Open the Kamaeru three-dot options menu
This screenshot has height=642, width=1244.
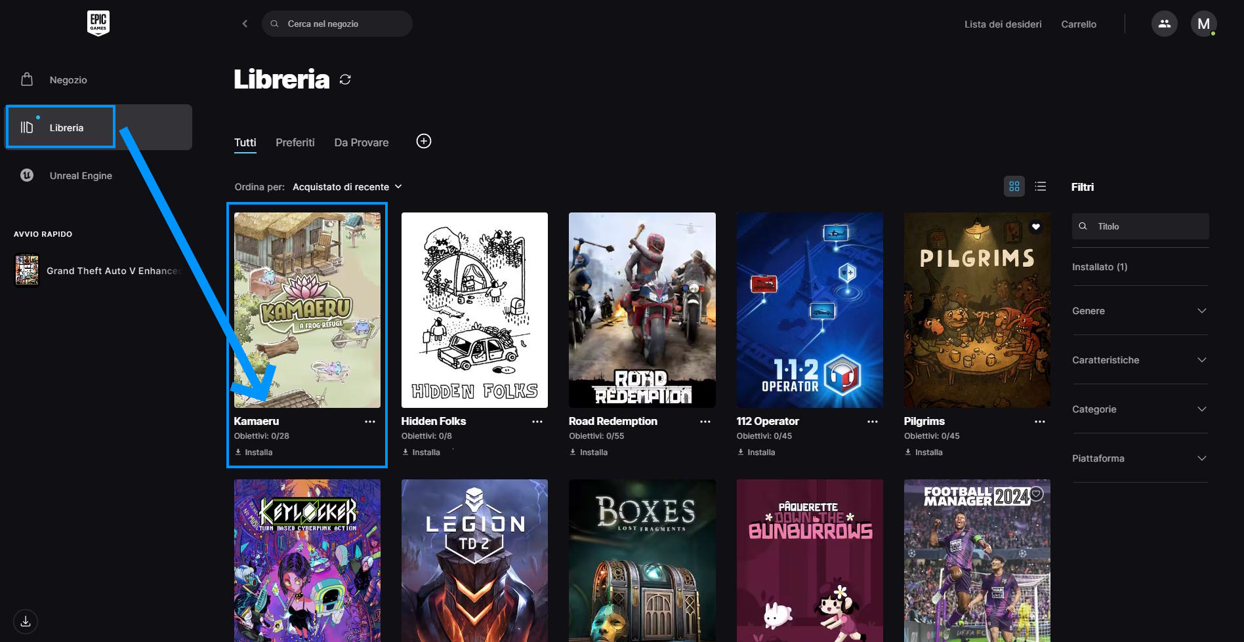click(370, 422)
